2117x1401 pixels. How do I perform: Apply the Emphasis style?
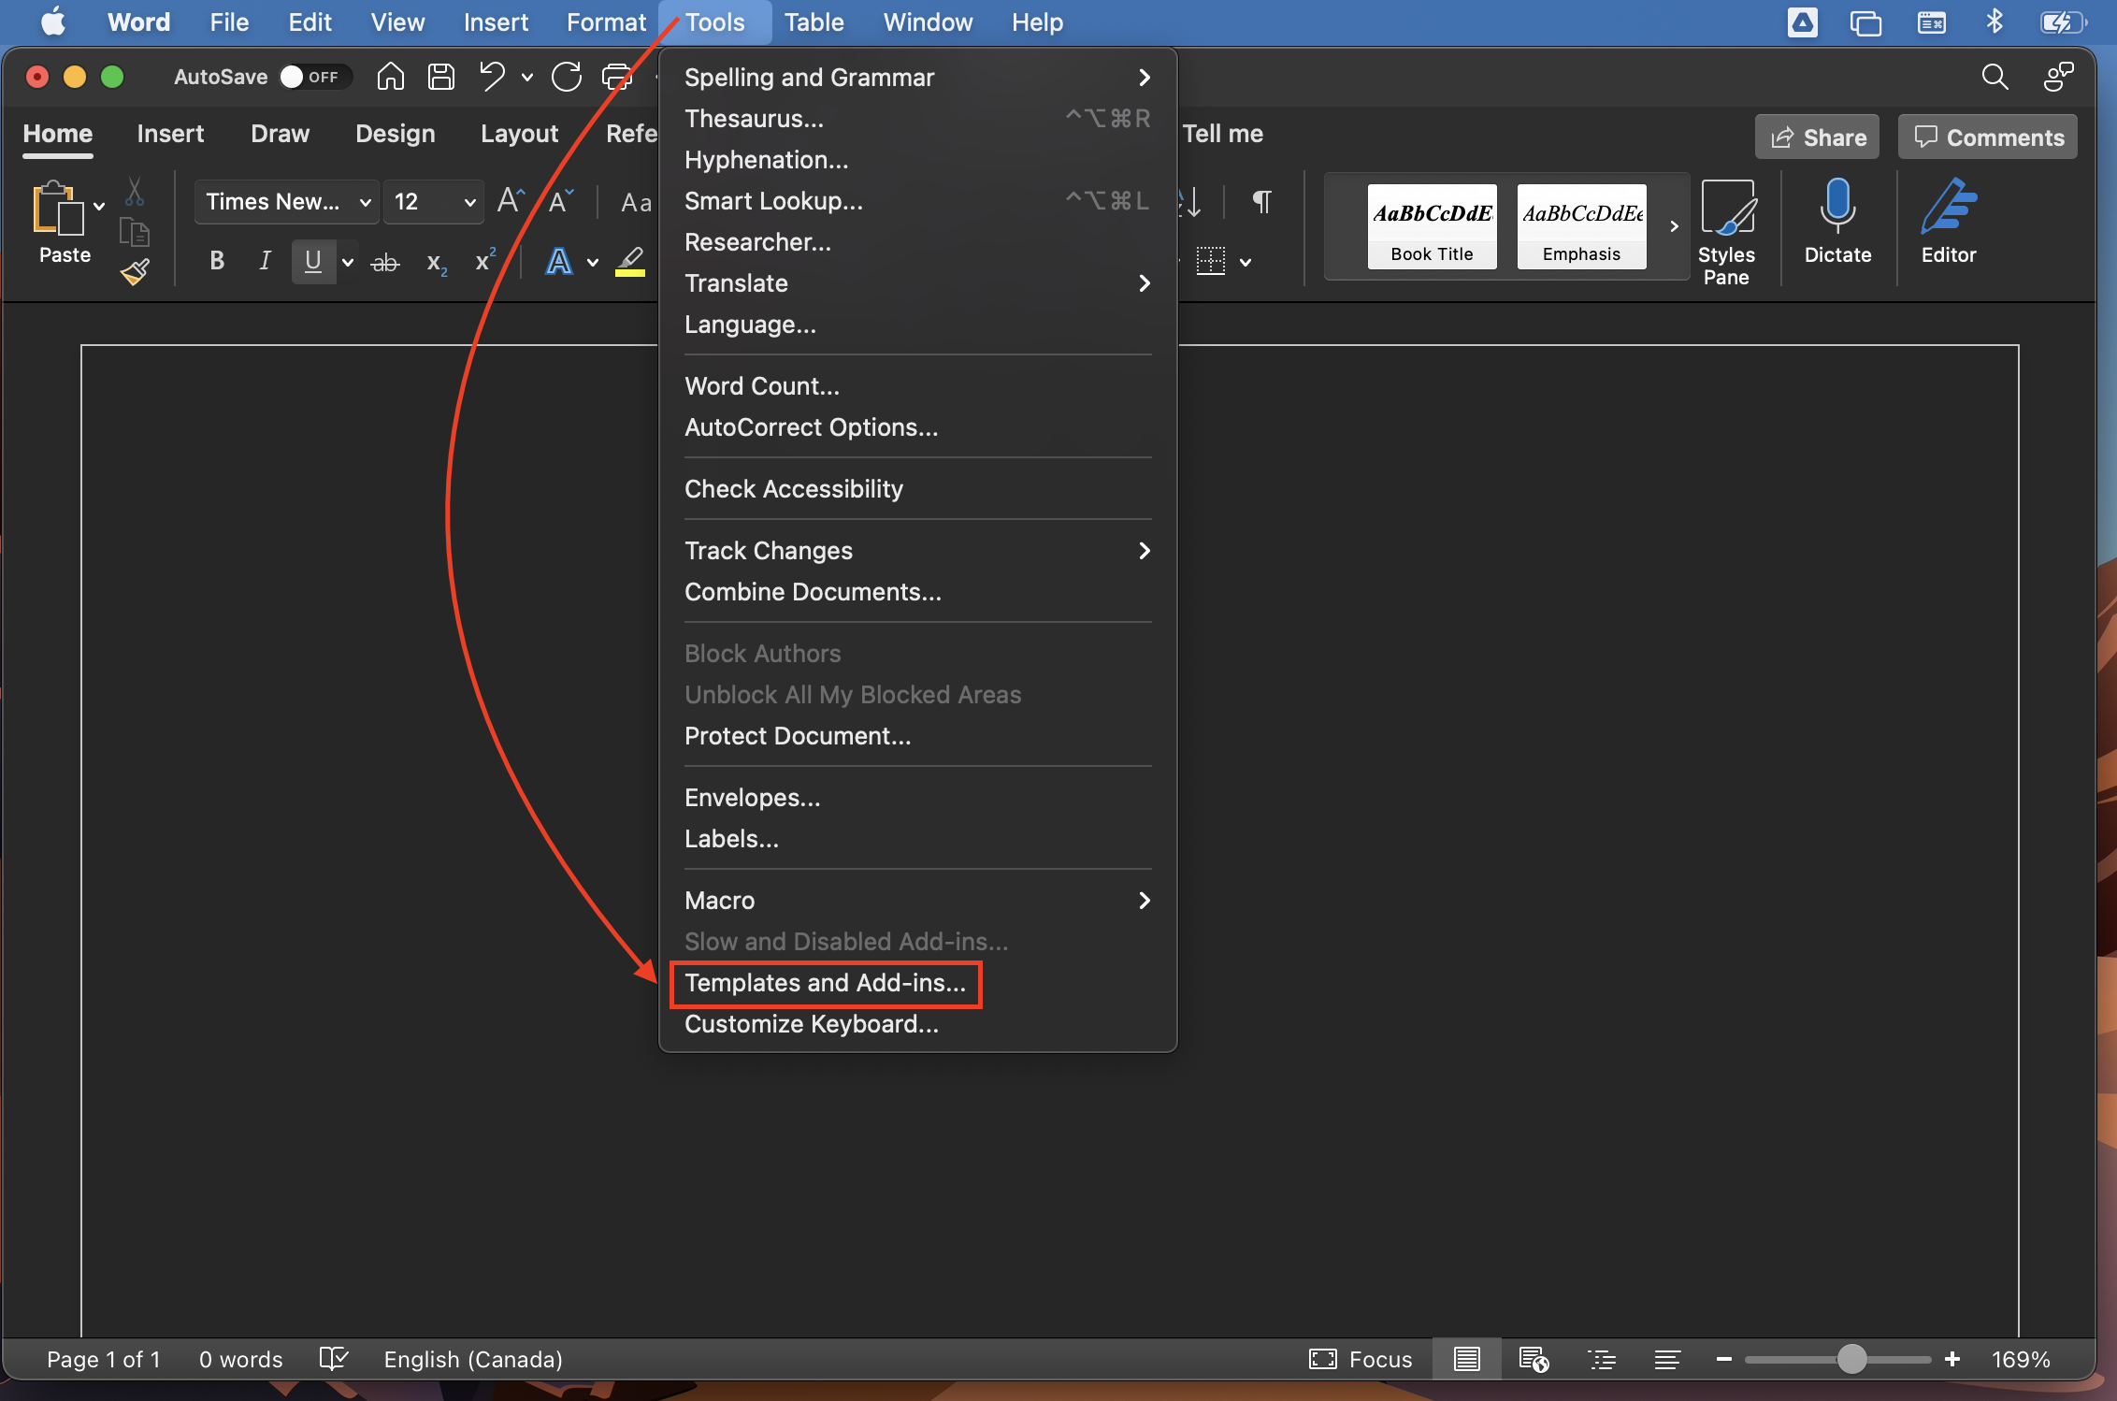[x=1581, y=226]
